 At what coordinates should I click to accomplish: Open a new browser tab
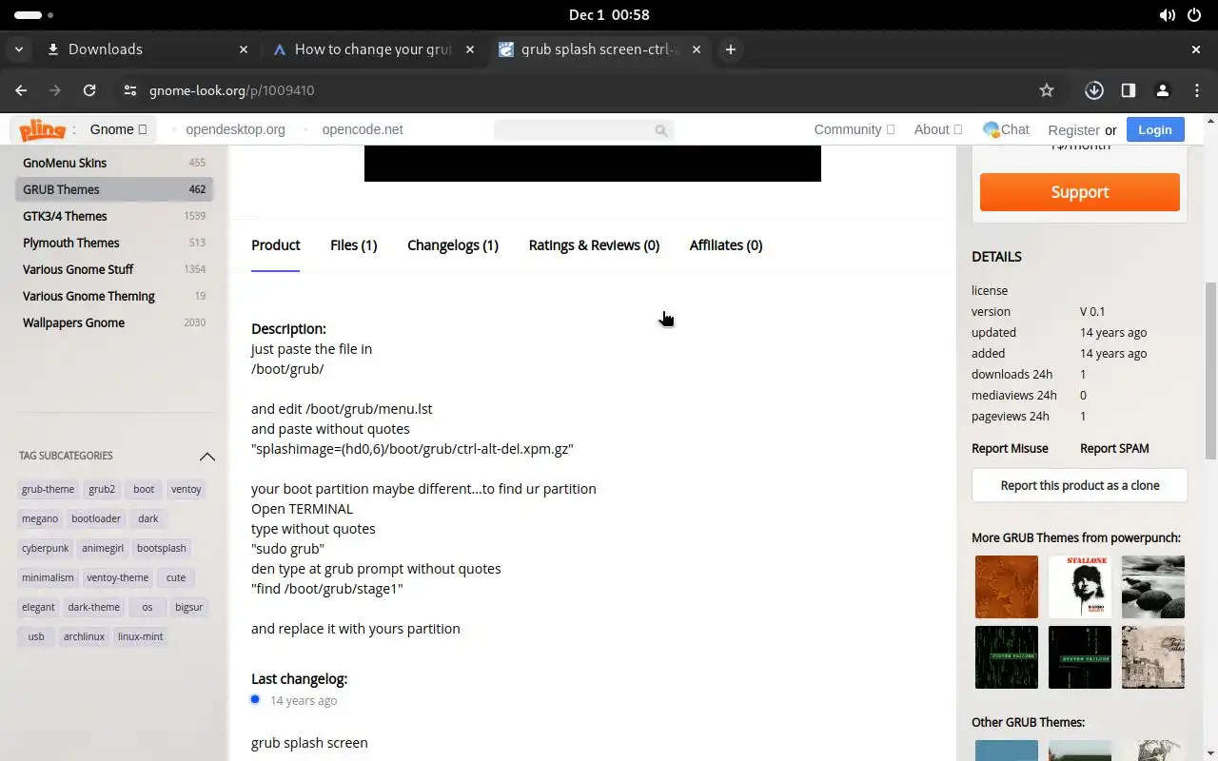pos(730,49)
